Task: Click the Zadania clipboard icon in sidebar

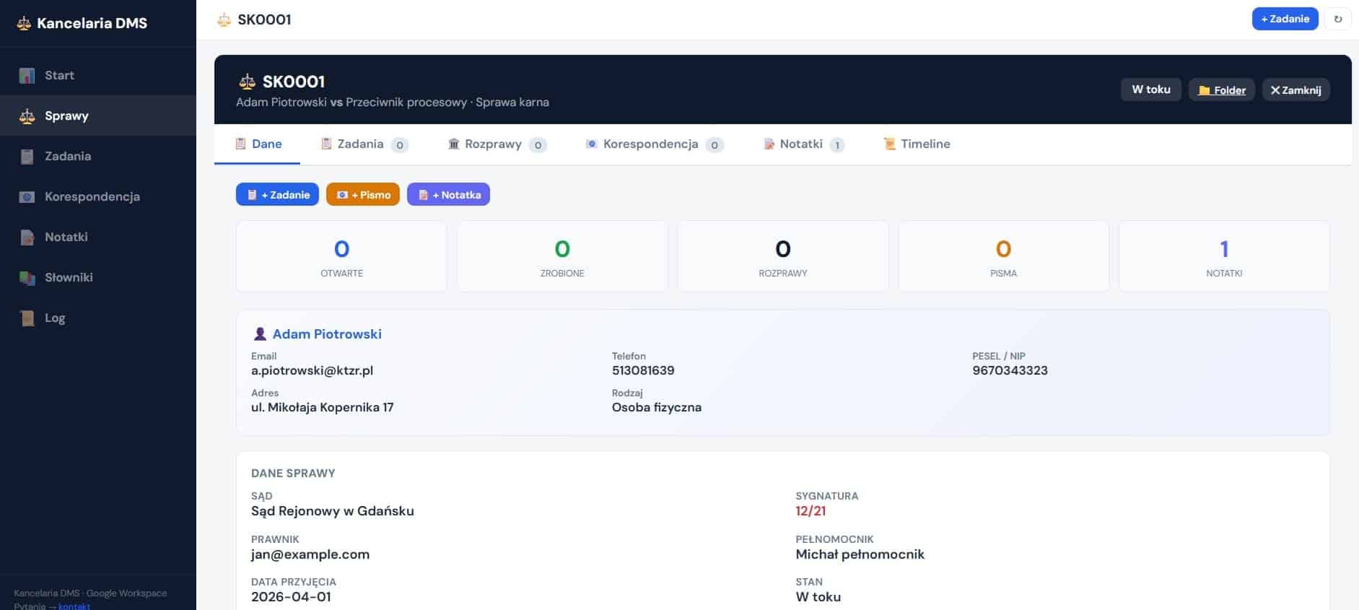Action: pyautogui.click(x=27, y=156)
